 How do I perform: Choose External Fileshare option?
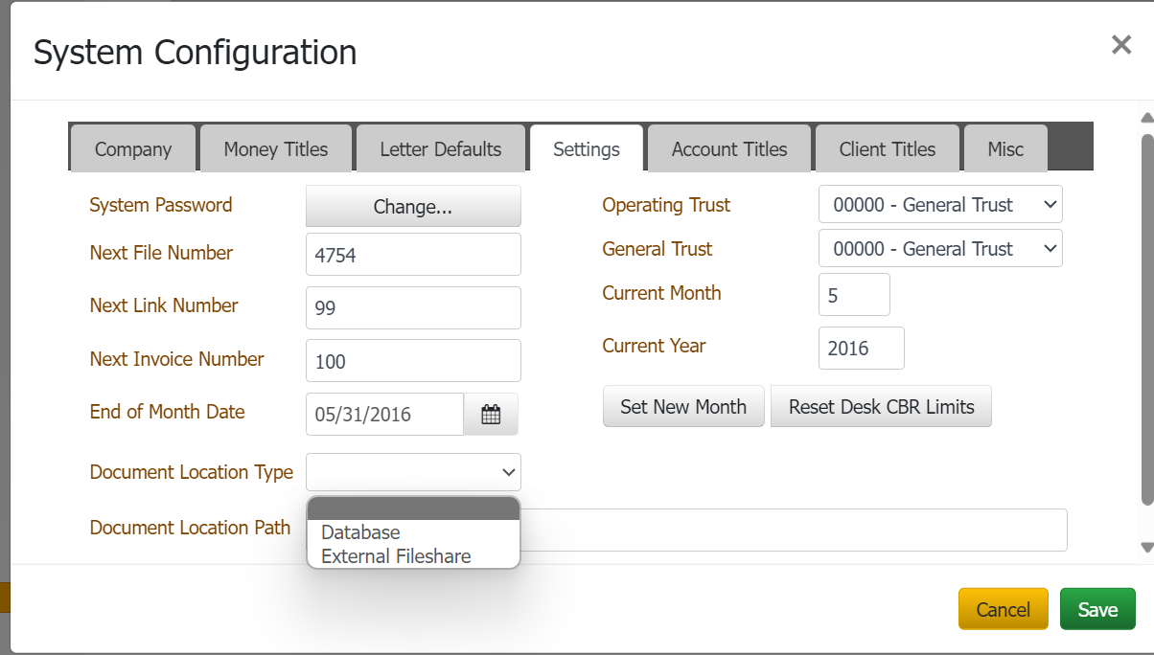coord(396,556)
